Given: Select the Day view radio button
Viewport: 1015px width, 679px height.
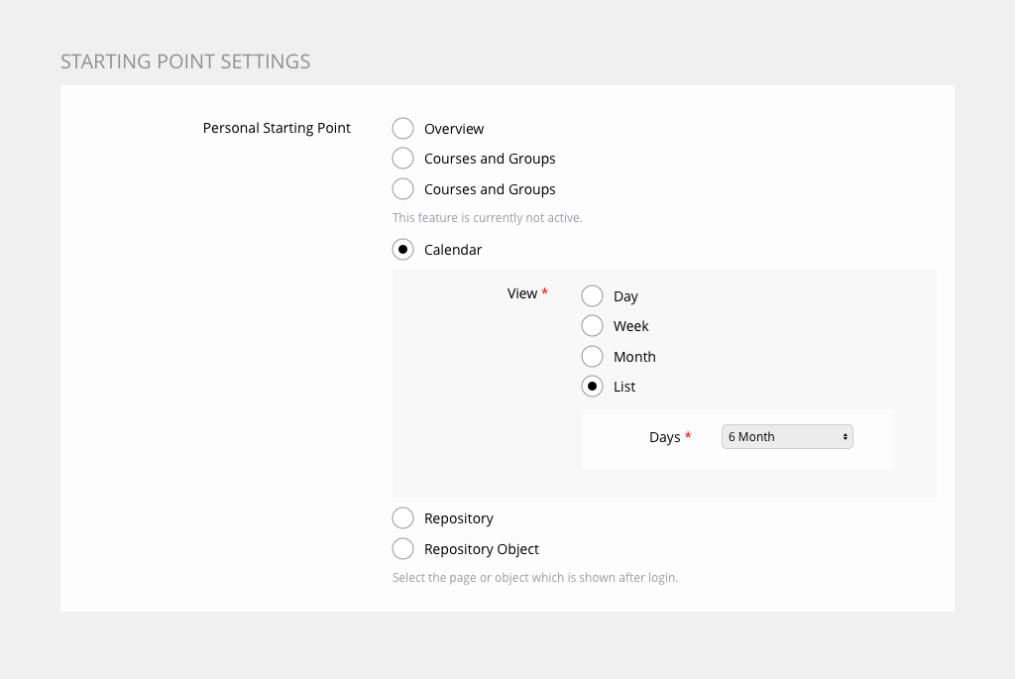Looking at the screenshot, I should point(592,296).
